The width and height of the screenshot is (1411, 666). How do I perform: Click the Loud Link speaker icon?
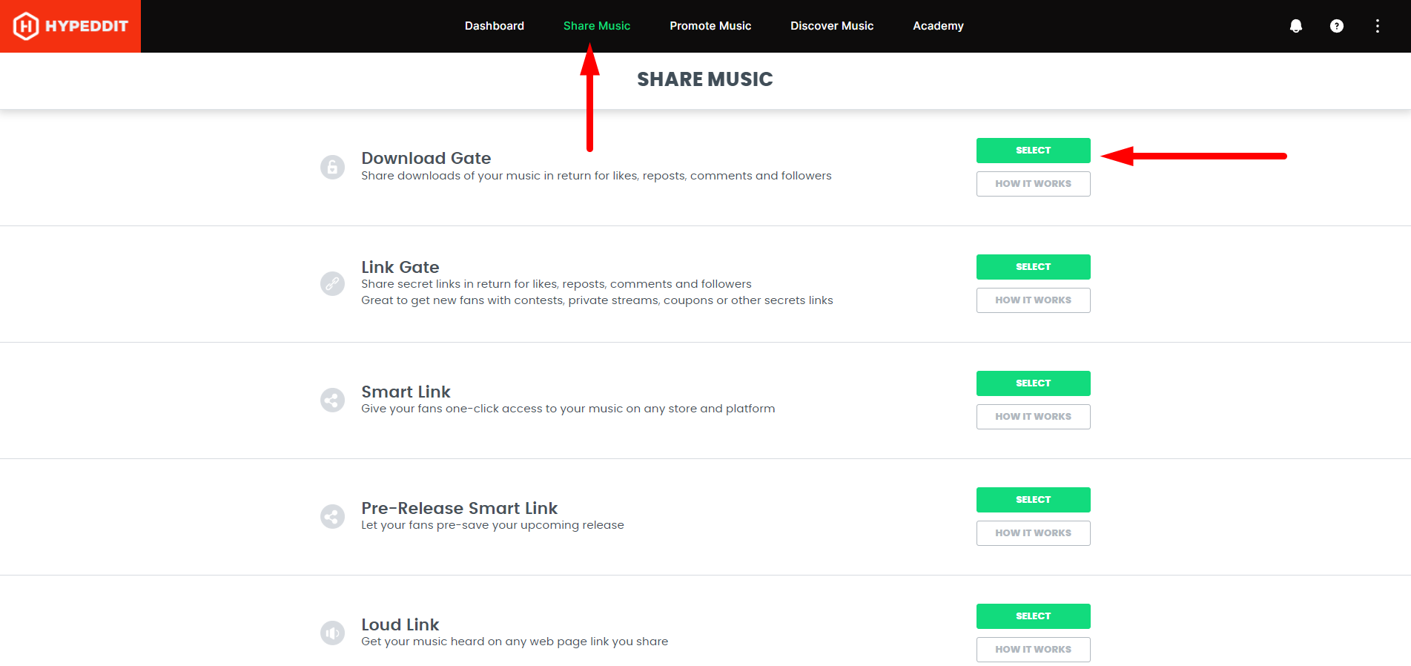332,633
